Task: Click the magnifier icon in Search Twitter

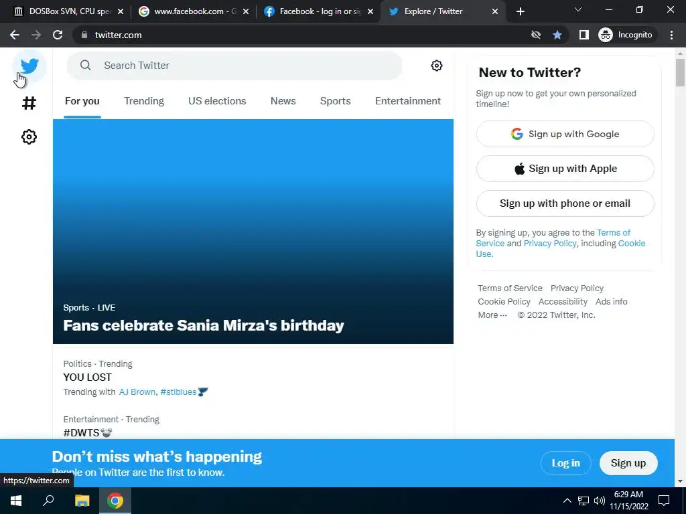Action: (x=85, y=66)
